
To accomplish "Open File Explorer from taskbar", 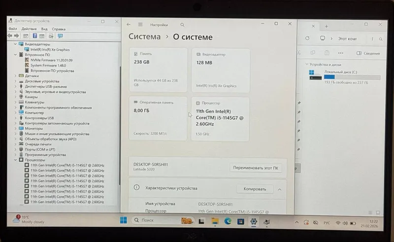I will point(215,221).
